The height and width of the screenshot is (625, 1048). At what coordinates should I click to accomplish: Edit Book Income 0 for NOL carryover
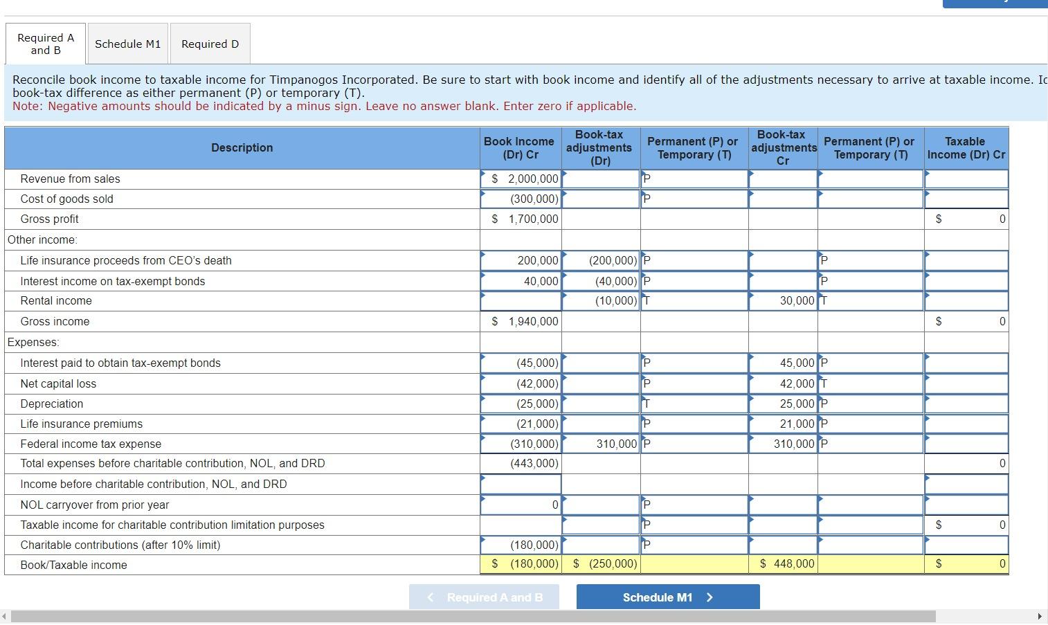point(521,505)
